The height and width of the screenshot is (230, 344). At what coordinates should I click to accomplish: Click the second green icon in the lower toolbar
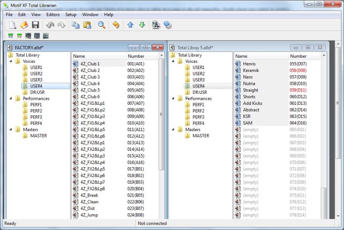click(x=19, y=36)
